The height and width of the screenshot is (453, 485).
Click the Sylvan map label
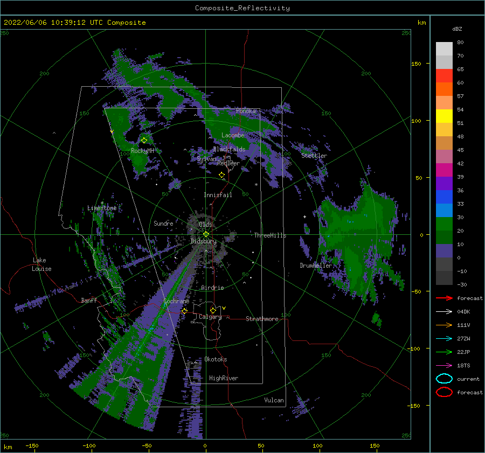pos(206,159)
